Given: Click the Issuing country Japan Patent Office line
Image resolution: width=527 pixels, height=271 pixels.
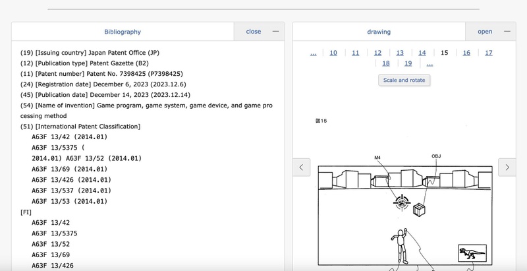Looking at the screenshot, I should click(90, 53).
